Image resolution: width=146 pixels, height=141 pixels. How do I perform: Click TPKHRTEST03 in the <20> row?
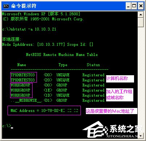point(23,80)
